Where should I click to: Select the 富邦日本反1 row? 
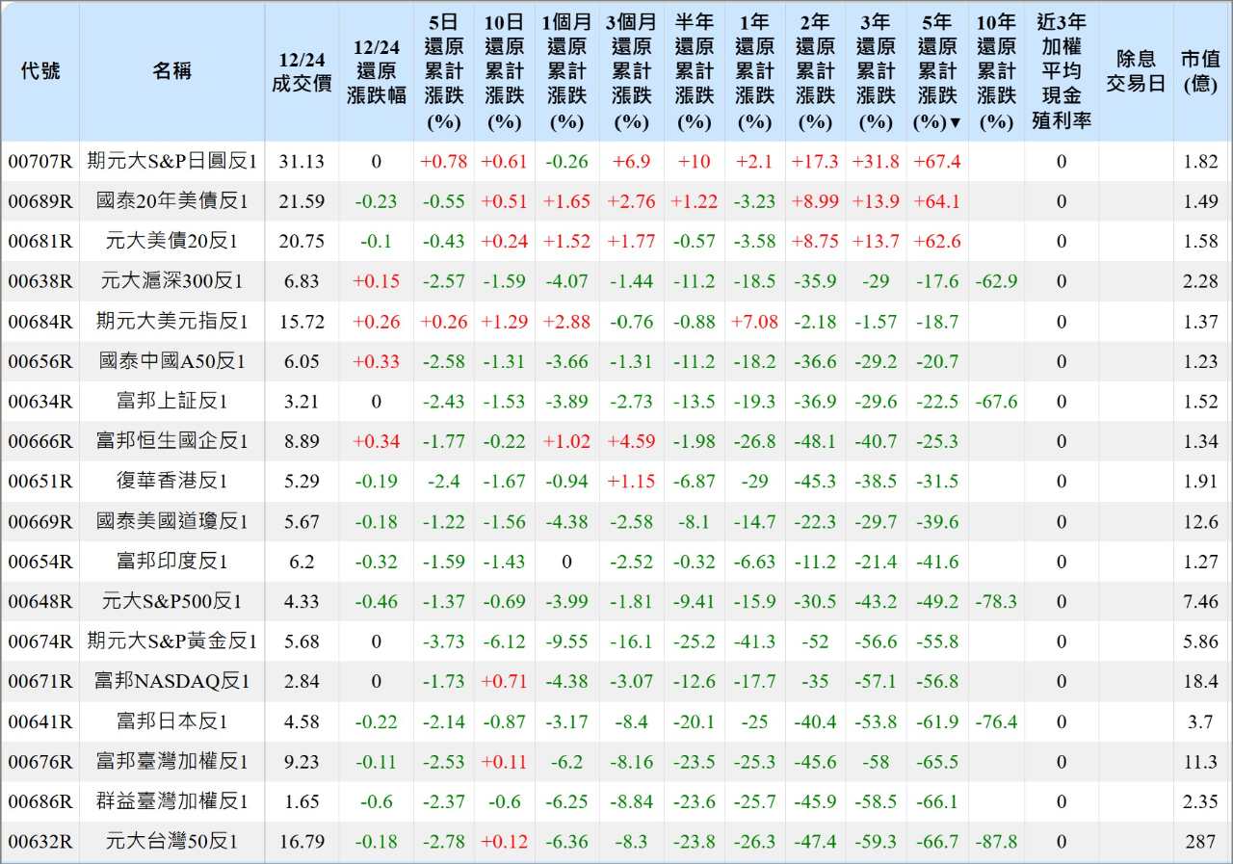(x=171, y=721)
